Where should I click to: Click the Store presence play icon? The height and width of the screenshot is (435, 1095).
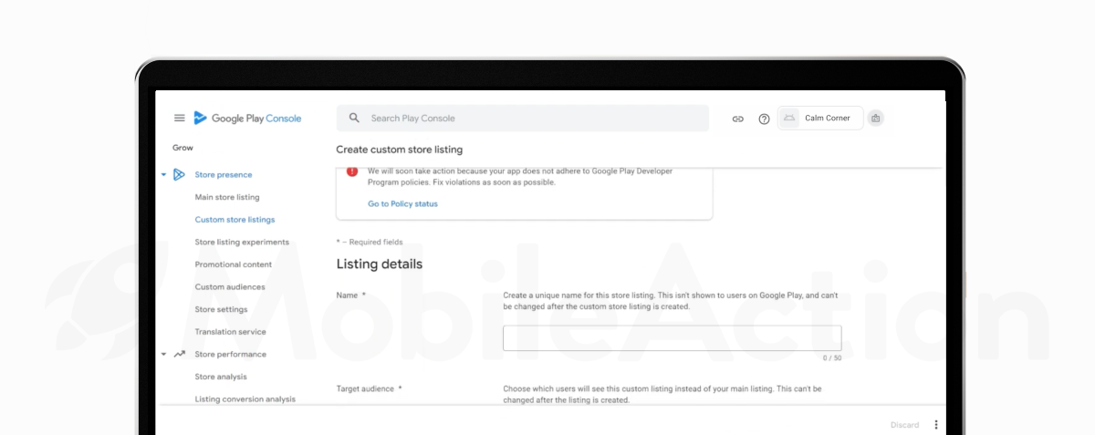tap(180, 175)
